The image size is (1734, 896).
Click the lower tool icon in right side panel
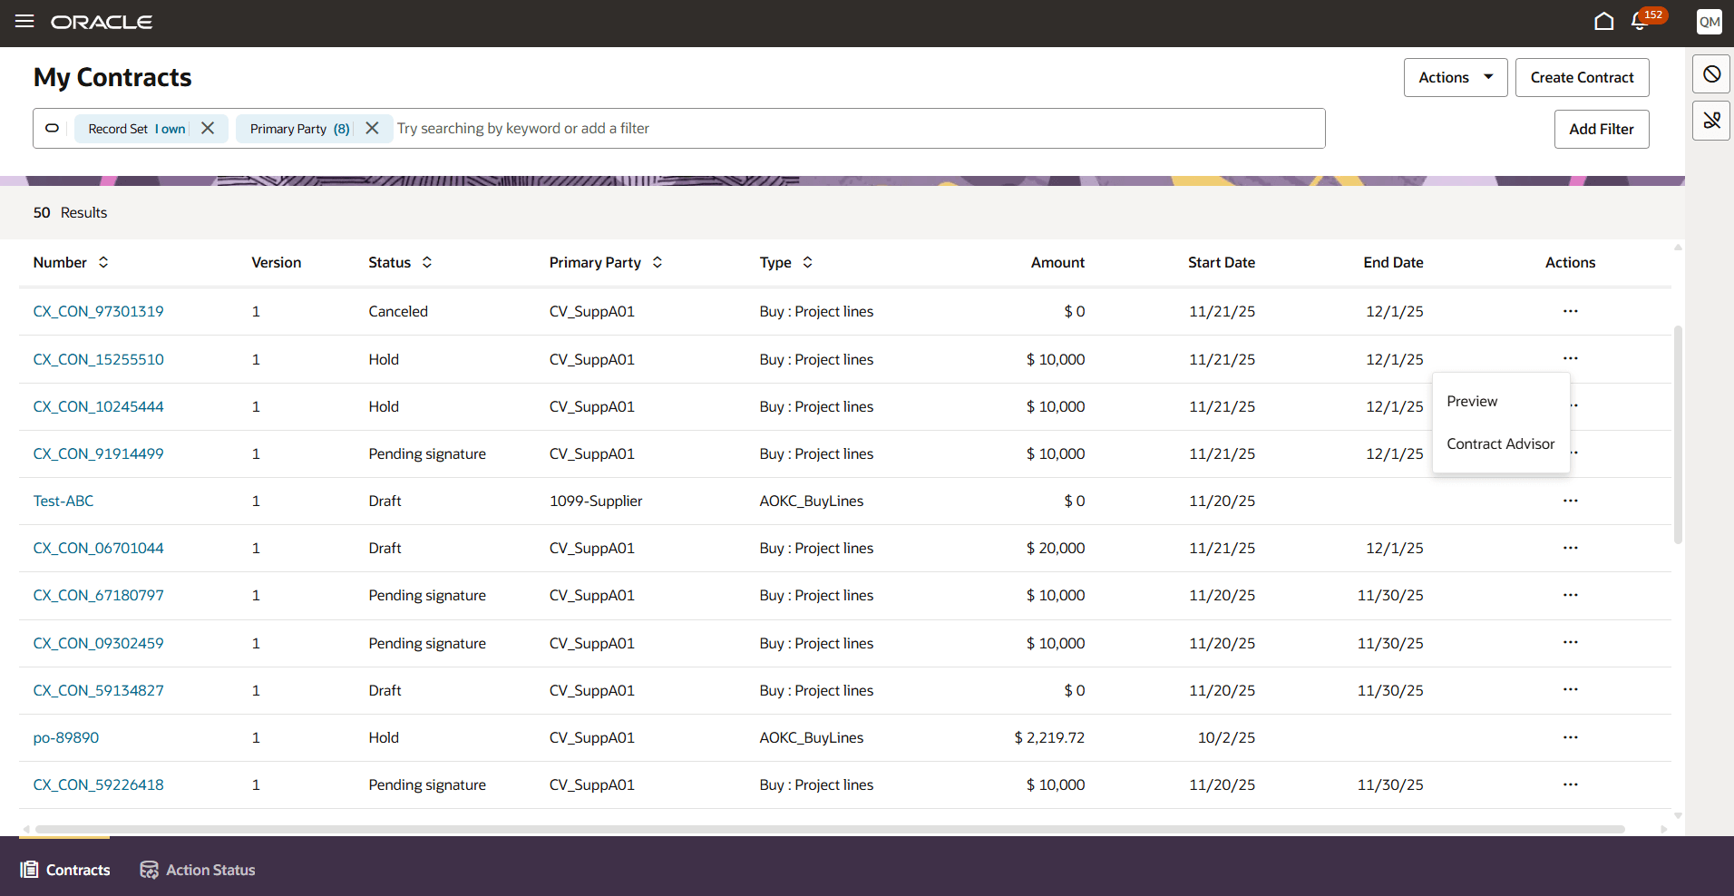[x=1710, y=120]
